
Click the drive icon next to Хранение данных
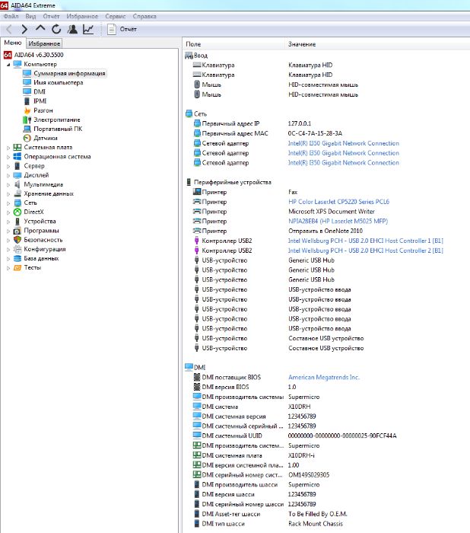click(x=17, y=193)
